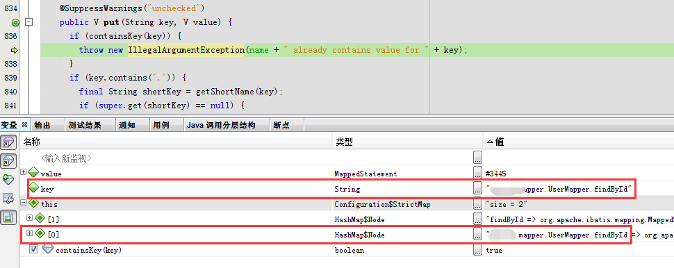Image resolution: width=674 pixels, height=268 pixels.
Task: Click line number 836 in the gutter
Action: click(10, 36)
